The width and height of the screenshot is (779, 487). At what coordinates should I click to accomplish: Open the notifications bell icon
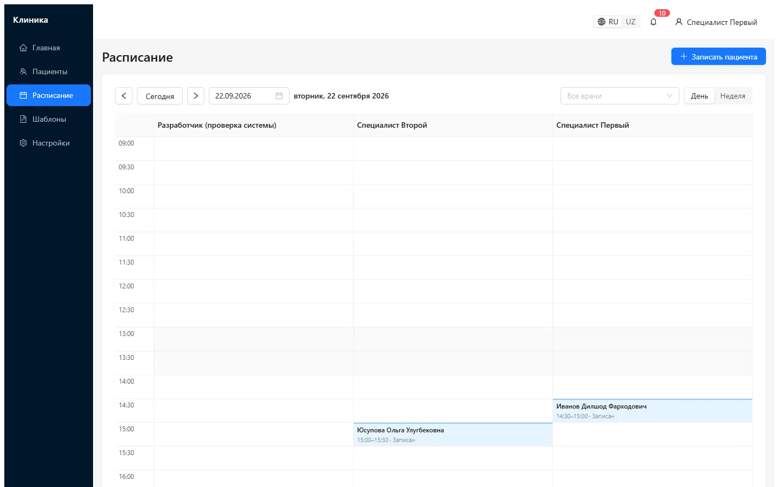pos(653,22)
